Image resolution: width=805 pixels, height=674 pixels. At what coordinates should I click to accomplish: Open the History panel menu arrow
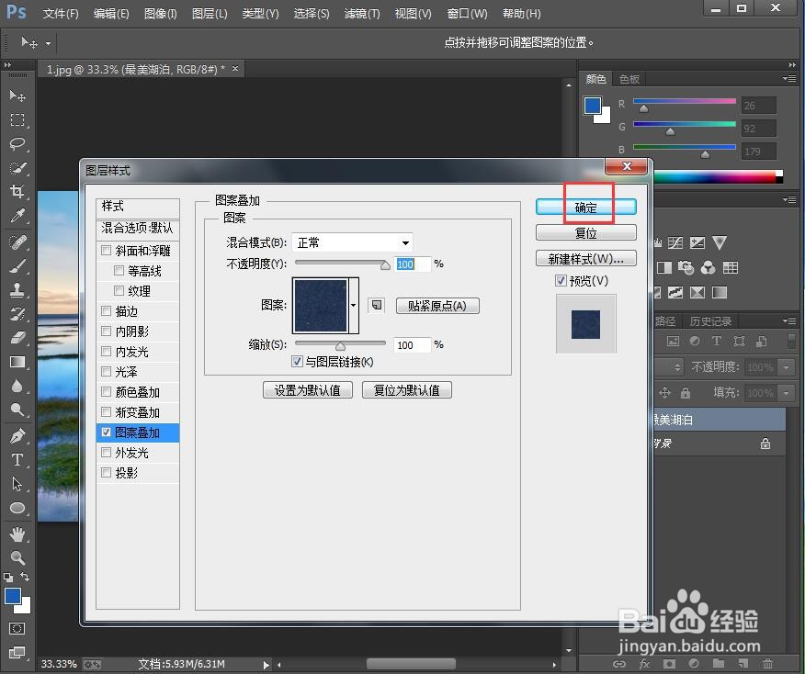(x=788, y=320)
